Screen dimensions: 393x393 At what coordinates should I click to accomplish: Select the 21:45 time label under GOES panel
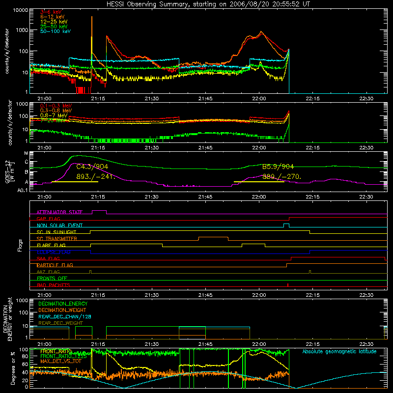pyautogui.click(x=205, y=197)
